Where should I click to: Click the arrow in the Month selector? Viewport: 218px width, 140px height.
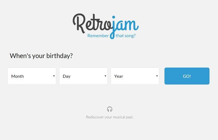point(54,76)
